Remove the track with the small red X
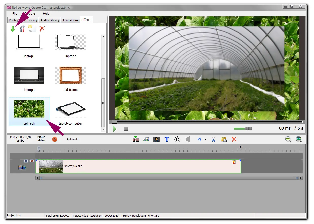Viewport: 314px width, 224px height. tap(32, 161)
